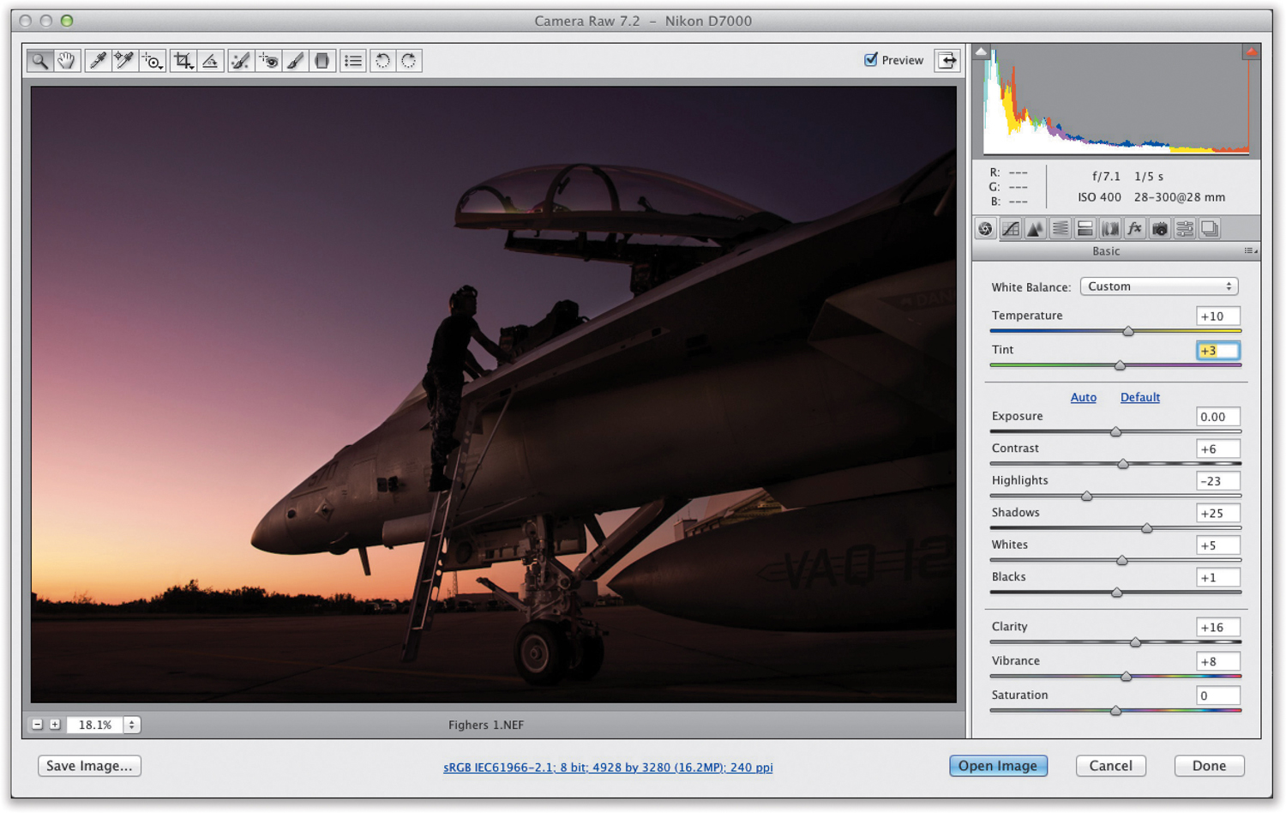Zoom out with the minus button
This screenshot has height=813, width=1286.
(x=38, y=725)
